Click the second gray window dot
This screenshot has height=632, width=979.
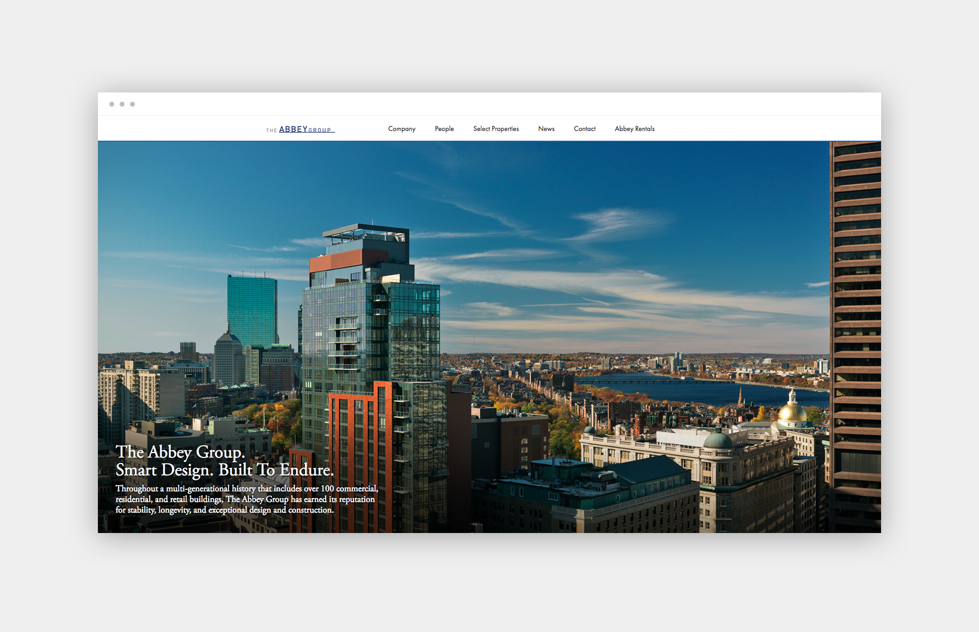click(x=122, y=104)
